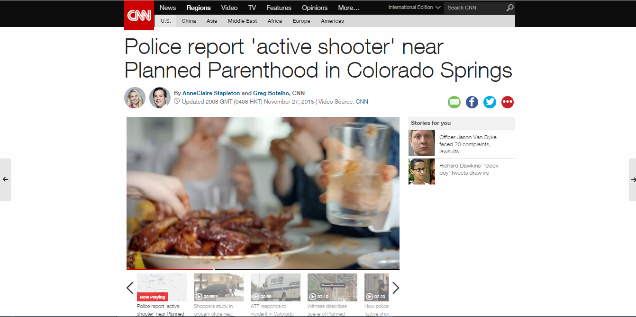636x317 pixels.
Task: Show previous videos in carousel
Action: [130, 288]
